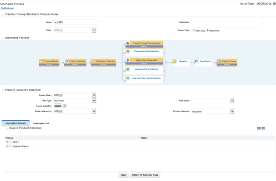Screen dimensions: 276x181
Task: Click Return To Summary Page button
Action: pos(145,175)
